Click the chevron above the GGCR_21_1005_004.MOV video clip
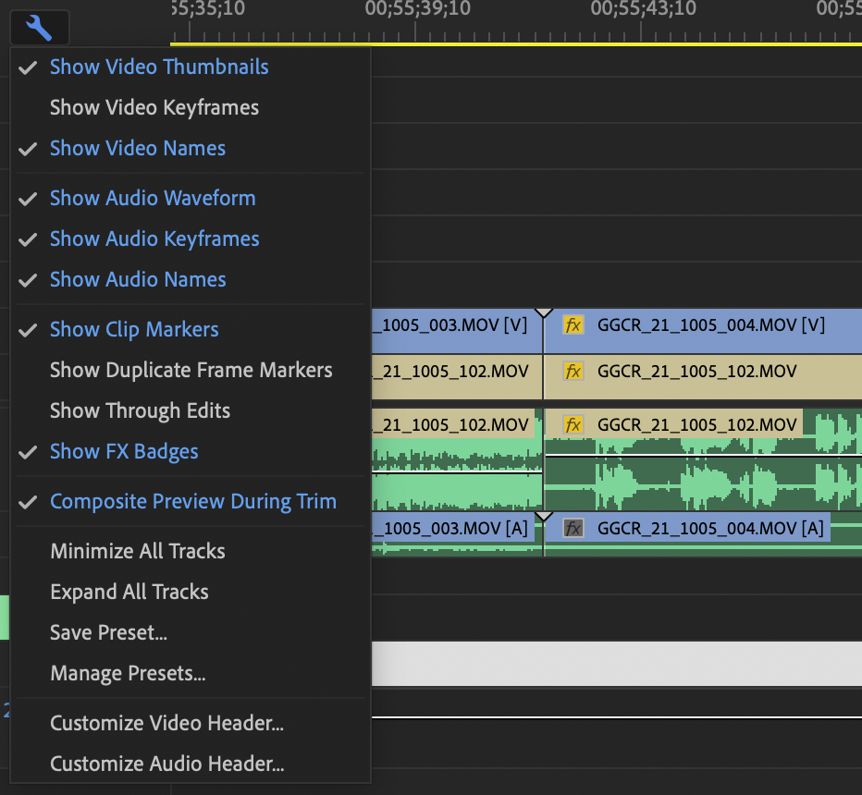 [544, 311]
